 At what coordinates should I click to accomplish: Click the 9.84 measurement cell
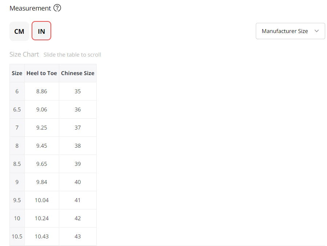[x=42, y=182]
